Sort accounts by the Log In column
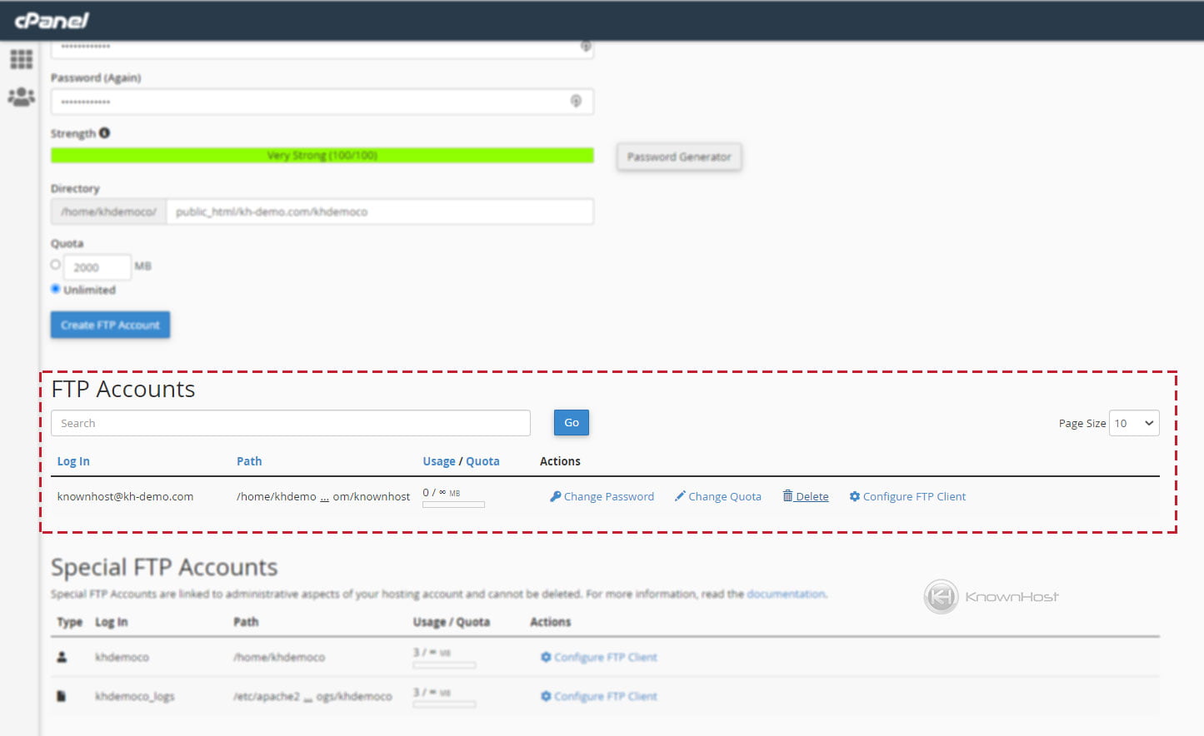Viewport: 1204px width, 736px height. click(73, 460)
